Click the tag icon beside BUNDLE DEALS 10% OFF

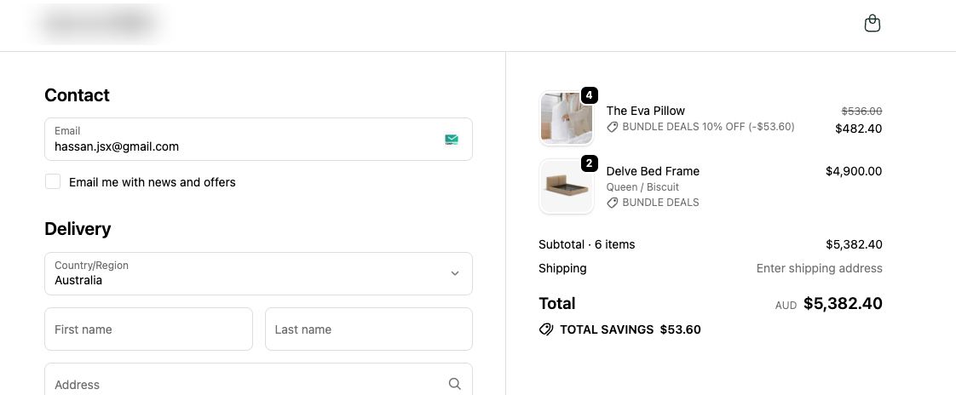tap(612, 127)
